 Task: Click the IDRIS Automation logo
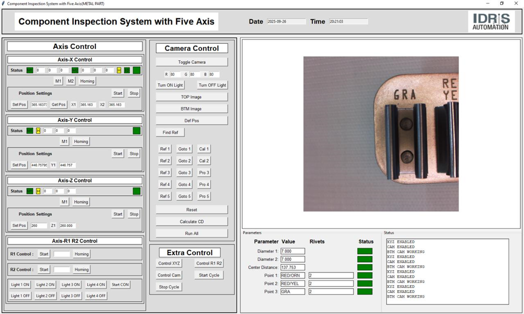tap(491, 22)
